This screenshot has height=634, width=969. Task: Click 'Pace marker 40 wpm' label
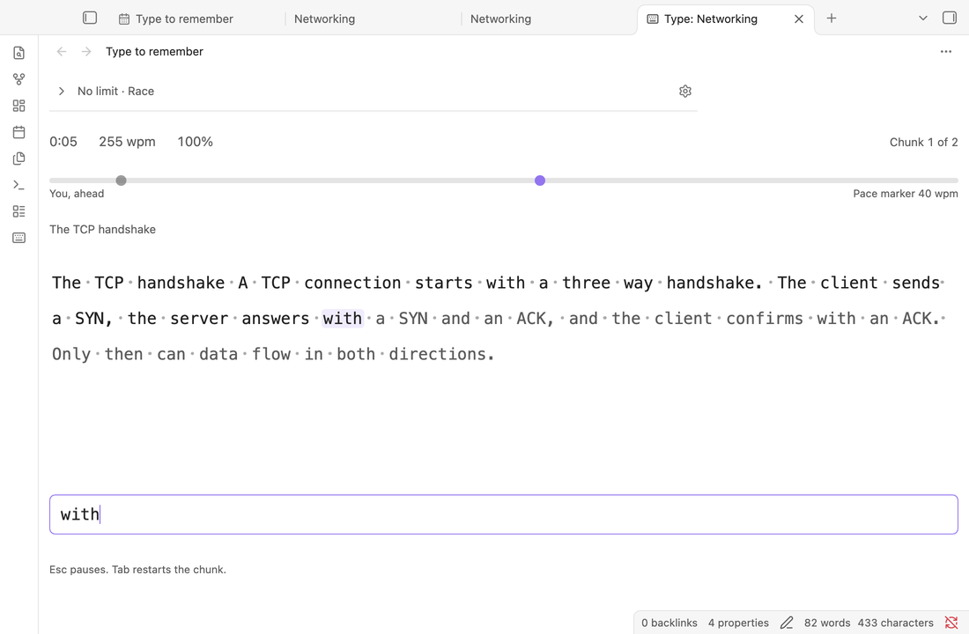906,194
